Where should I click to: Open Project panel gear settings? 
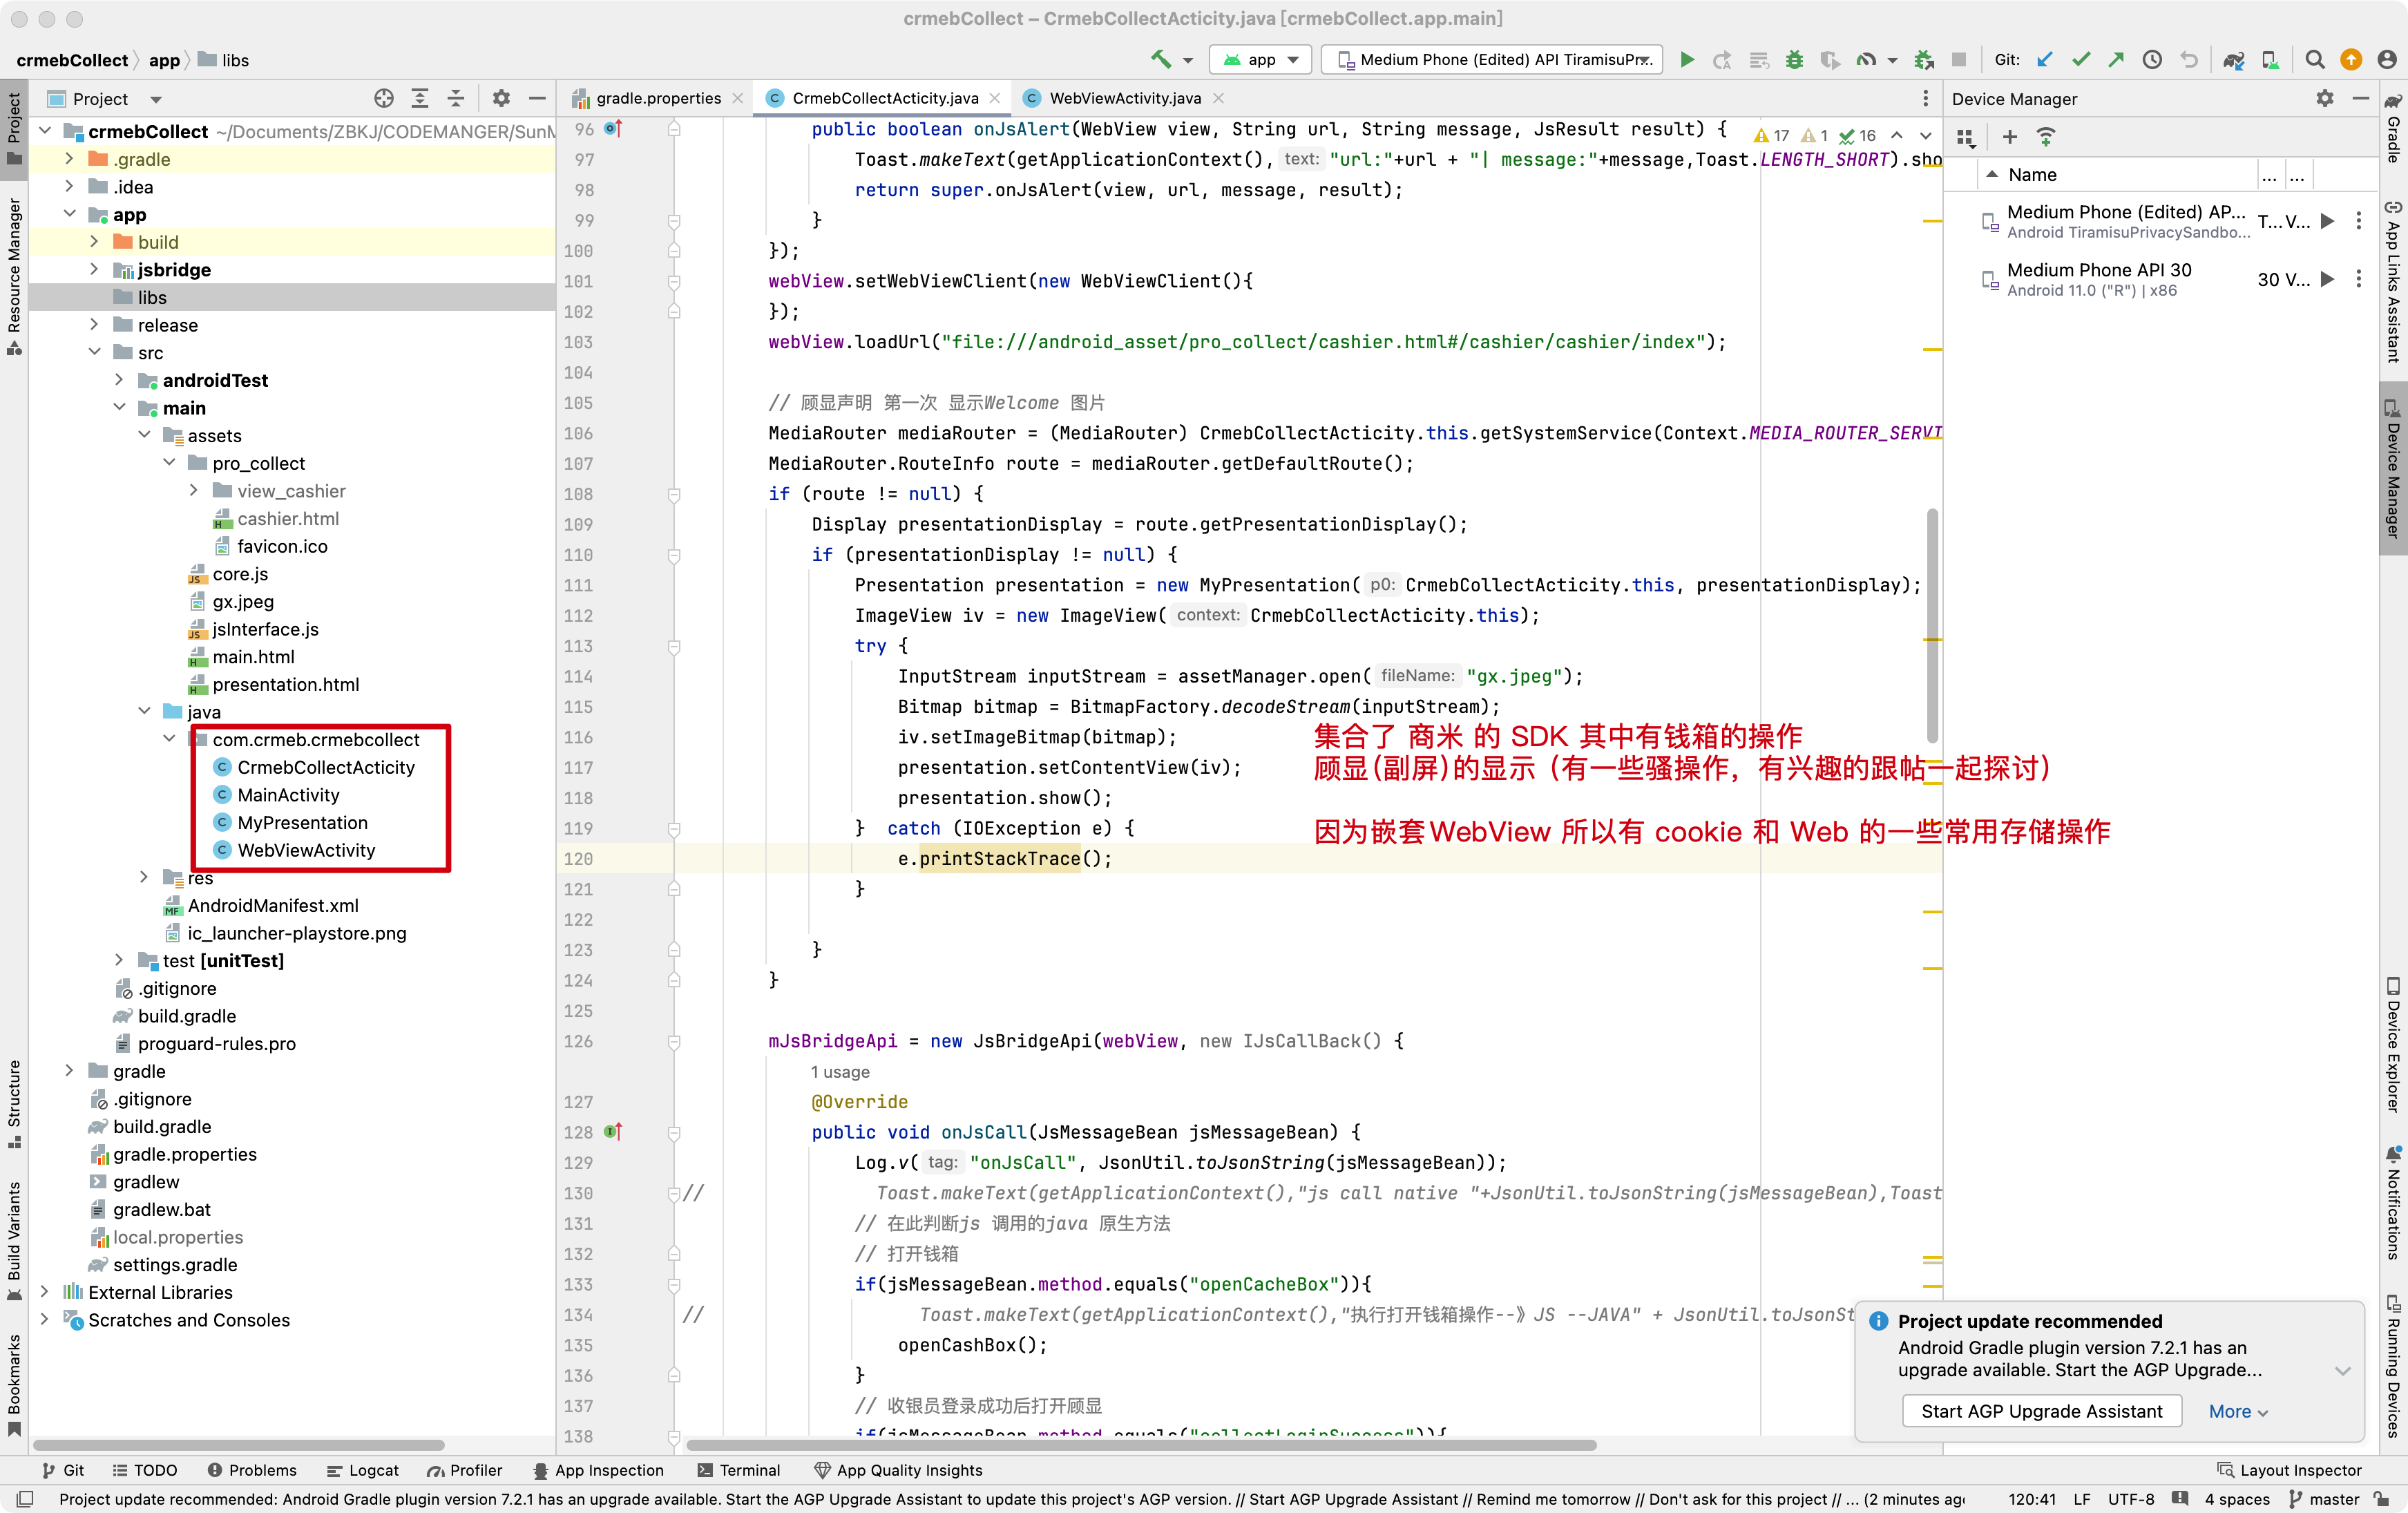(501, 98)
